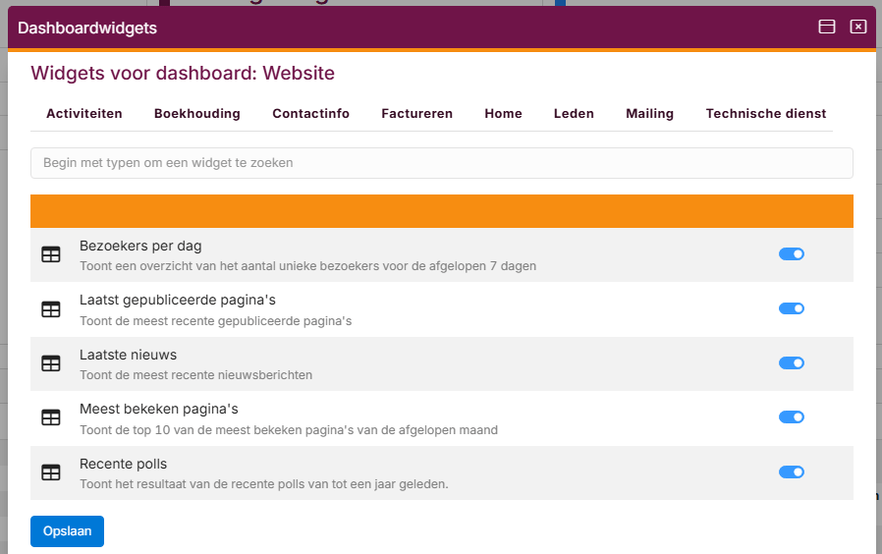Click the Laatste nieuws title
This screenshot has height=554, width=882.
129,355
